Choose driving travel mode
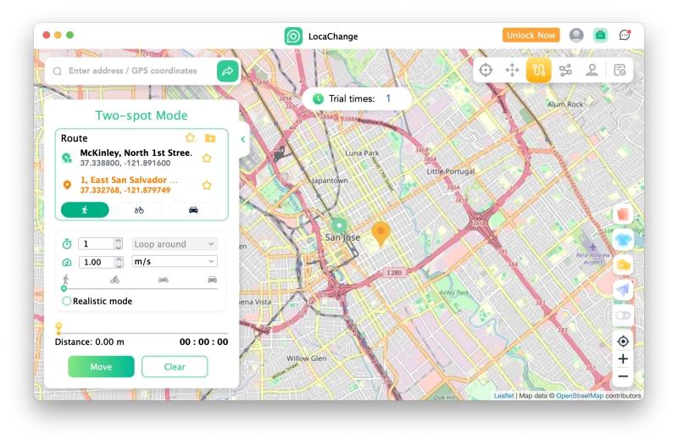678x445 pixels. pyautogui.click(x=193, y=210)
